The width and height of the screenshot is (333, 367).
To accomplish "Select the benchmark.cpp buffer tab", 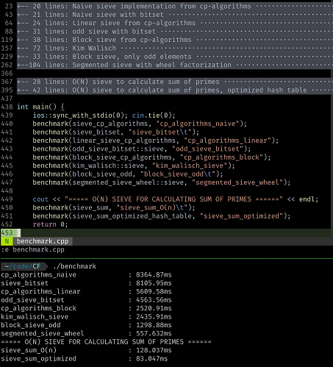I will [43, 241].
